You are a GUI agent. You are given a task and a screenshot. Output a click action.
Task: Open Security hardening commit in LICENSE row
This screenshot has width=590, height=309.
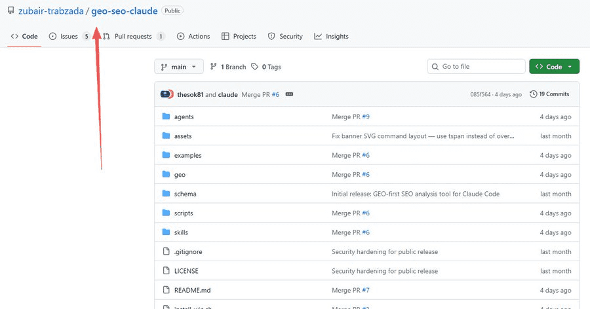click(x=385, y=270)
